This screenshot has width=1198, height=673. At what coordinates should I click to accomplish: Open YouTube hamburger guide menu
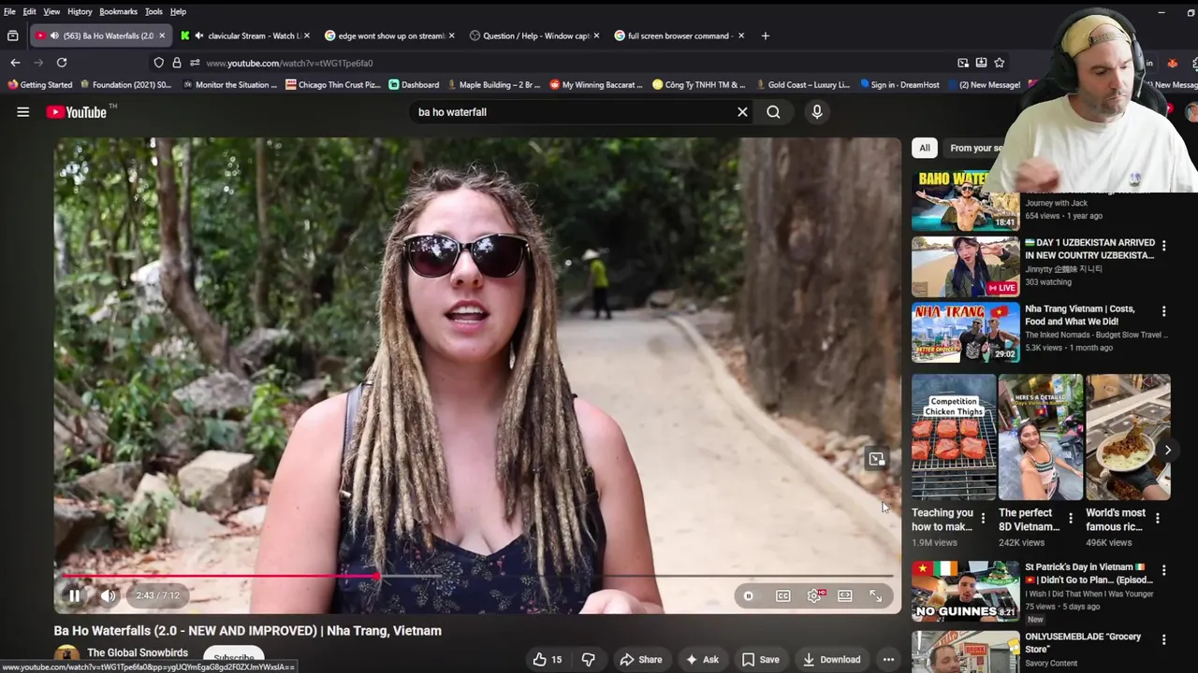click(22, 112)
